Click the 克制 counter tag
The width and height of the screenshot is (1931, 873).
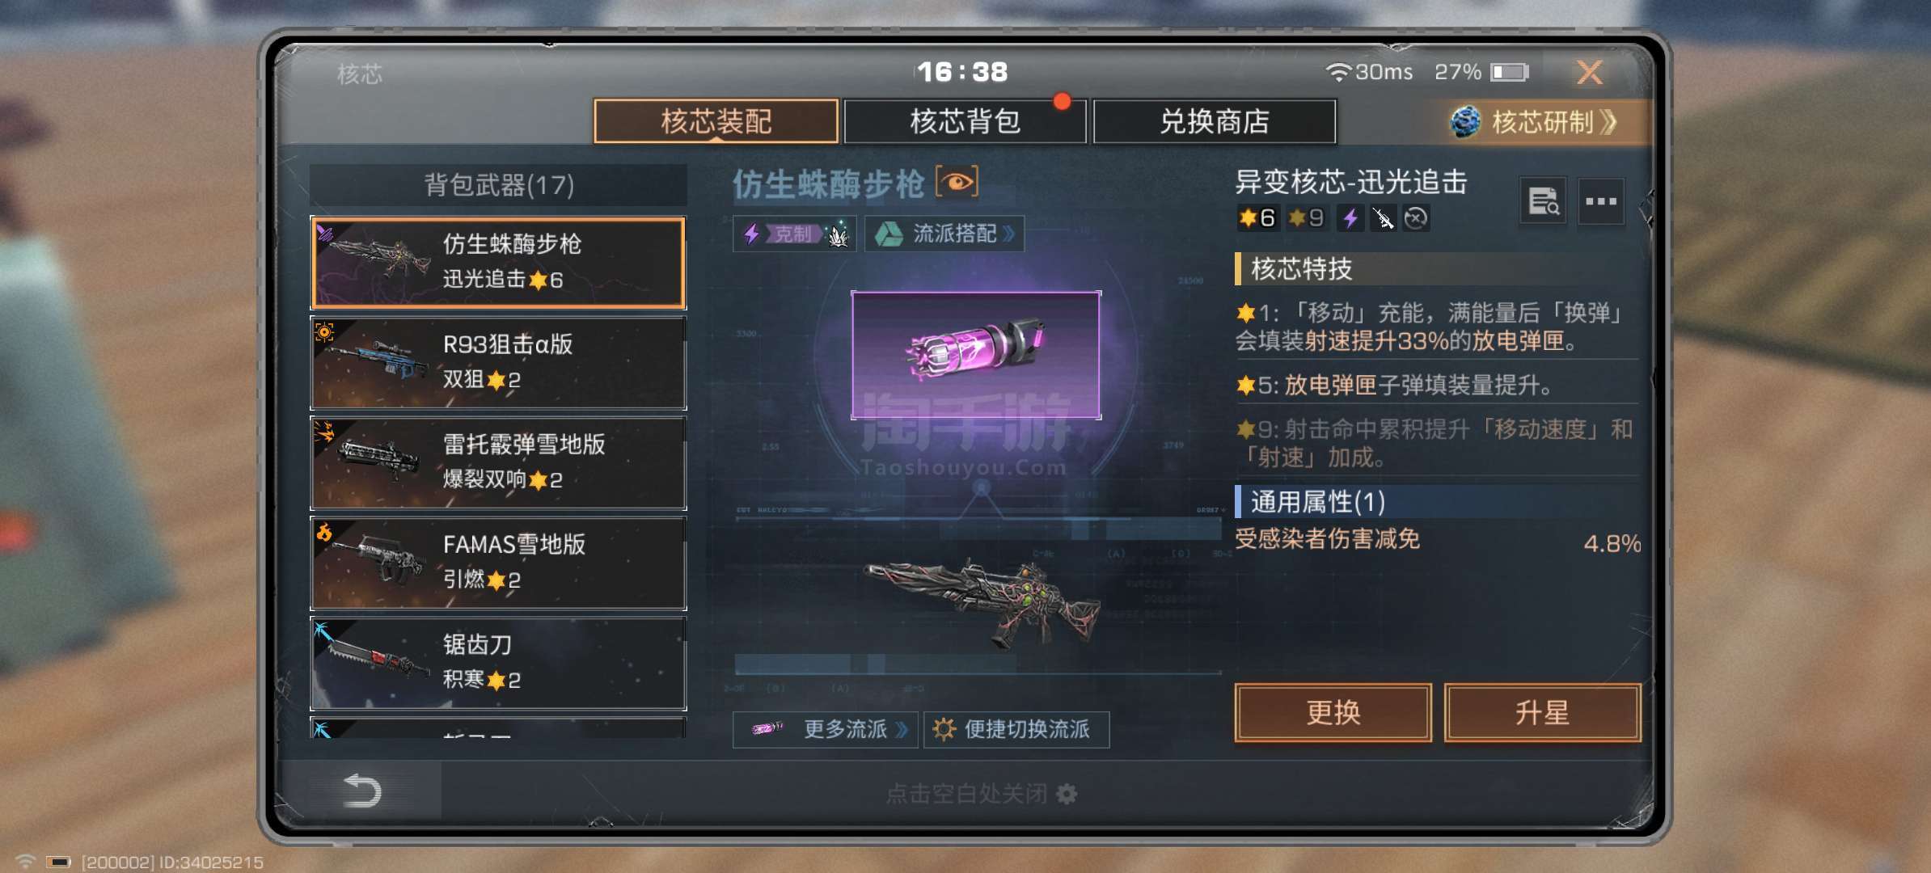(x=795, y=234)
